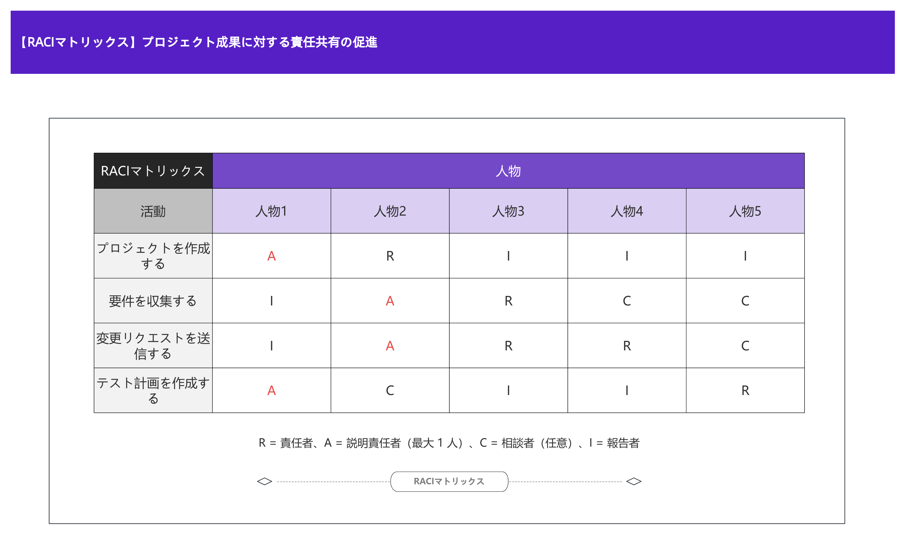This screenshot has width=905, height=534.
Task: Click 人物4 R cell in 変更リクエスト row
Action: pos(627,346)
